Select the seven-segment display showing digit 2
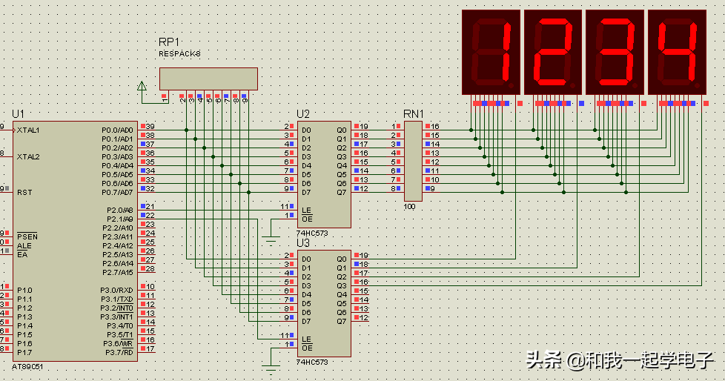 [553, 52]
